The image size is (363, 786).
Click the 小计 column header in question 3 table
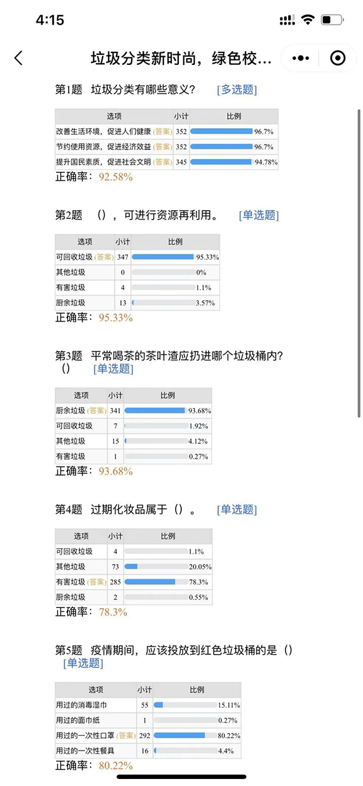coord(115,396)
